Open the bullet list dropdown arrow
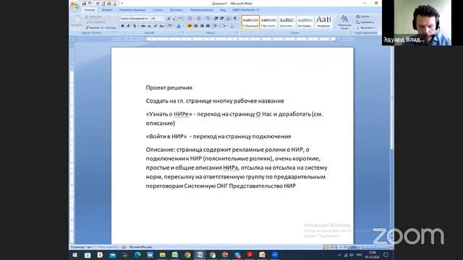This screenshot has height=260, width=463. 194,19
